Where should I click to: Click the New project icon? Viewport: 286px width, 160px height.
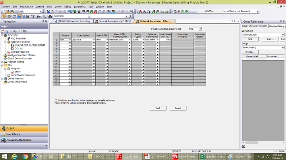[x=4, y=11]
